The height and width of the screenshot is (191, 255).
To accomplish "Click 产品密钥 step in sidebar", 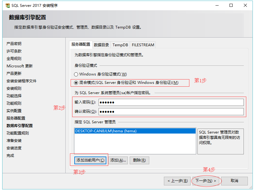I will tap(14, 44).
